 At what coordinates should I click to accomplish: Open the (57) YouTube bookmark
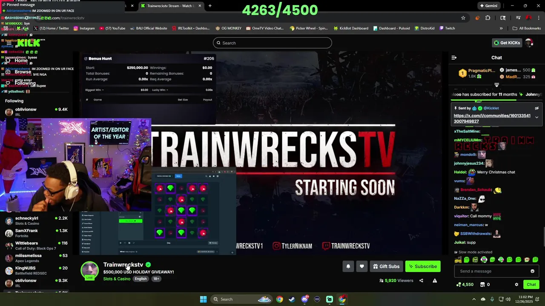pos(112,28)
